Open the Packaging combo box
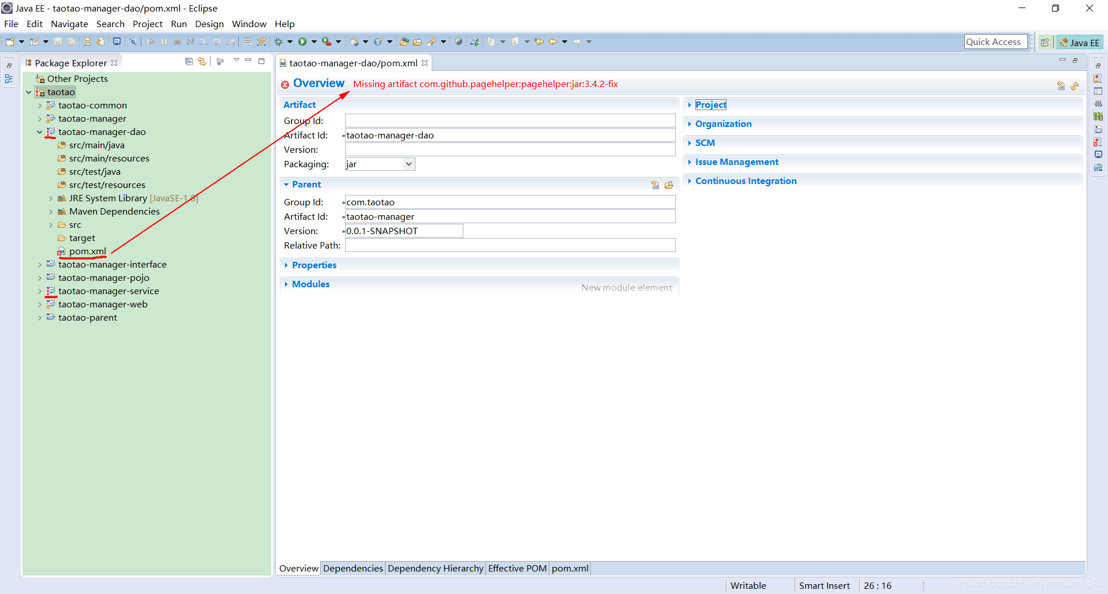The height and width of the screenshot is (594, 1108). pyautogui.click(x=380, y=164)
